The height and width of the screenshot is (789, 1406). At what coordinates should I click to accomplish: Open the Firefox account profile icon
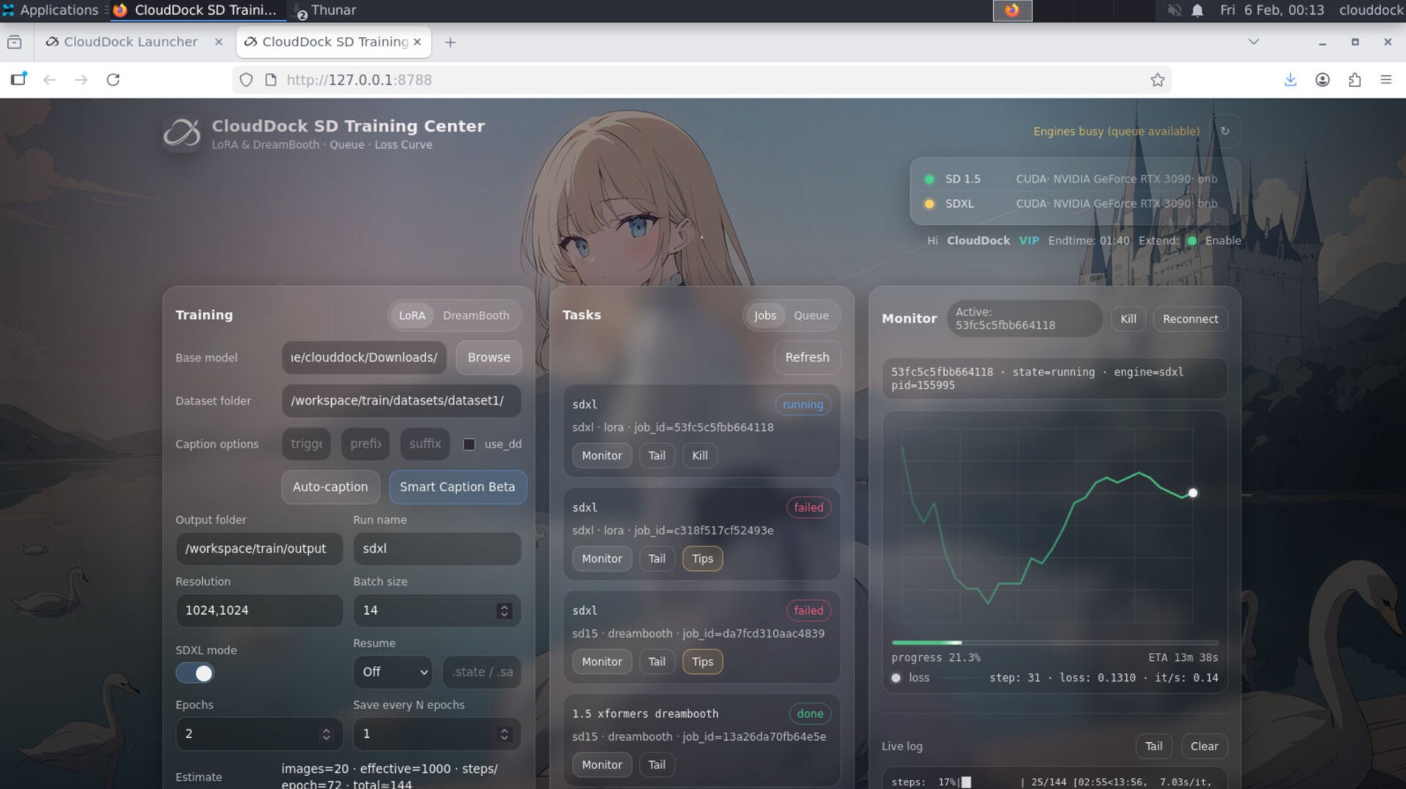tap(1323, 80)
